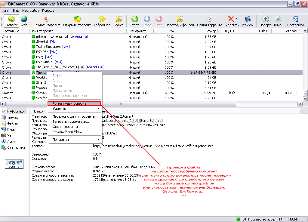
Task: Open the Web view globe icon
Action: click(24, 21)
